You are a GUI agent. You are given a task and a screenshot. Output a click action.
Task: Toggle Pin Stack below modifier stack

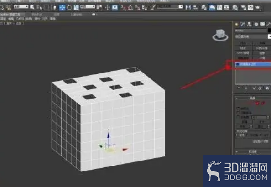pyautogui.click(x=239, y=88)
